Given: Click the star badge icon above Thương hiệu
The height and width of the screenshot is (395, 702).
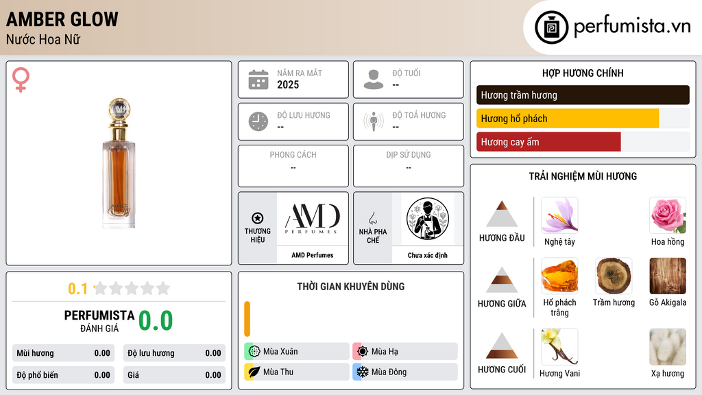Looking at the screenshot, I should 258,218.
